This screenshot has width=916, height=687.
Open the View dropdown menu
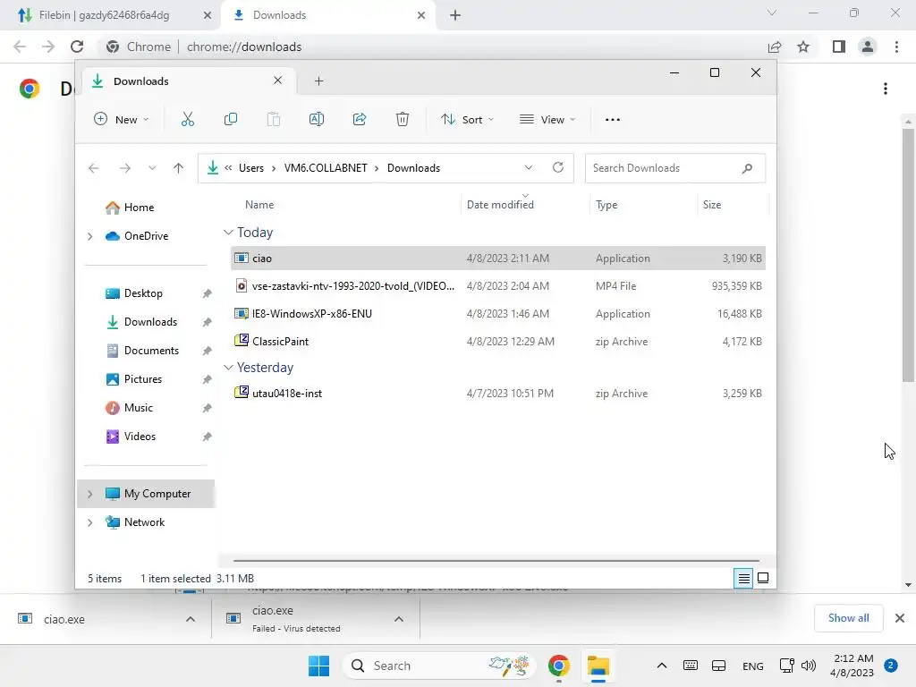pos(547,120)
